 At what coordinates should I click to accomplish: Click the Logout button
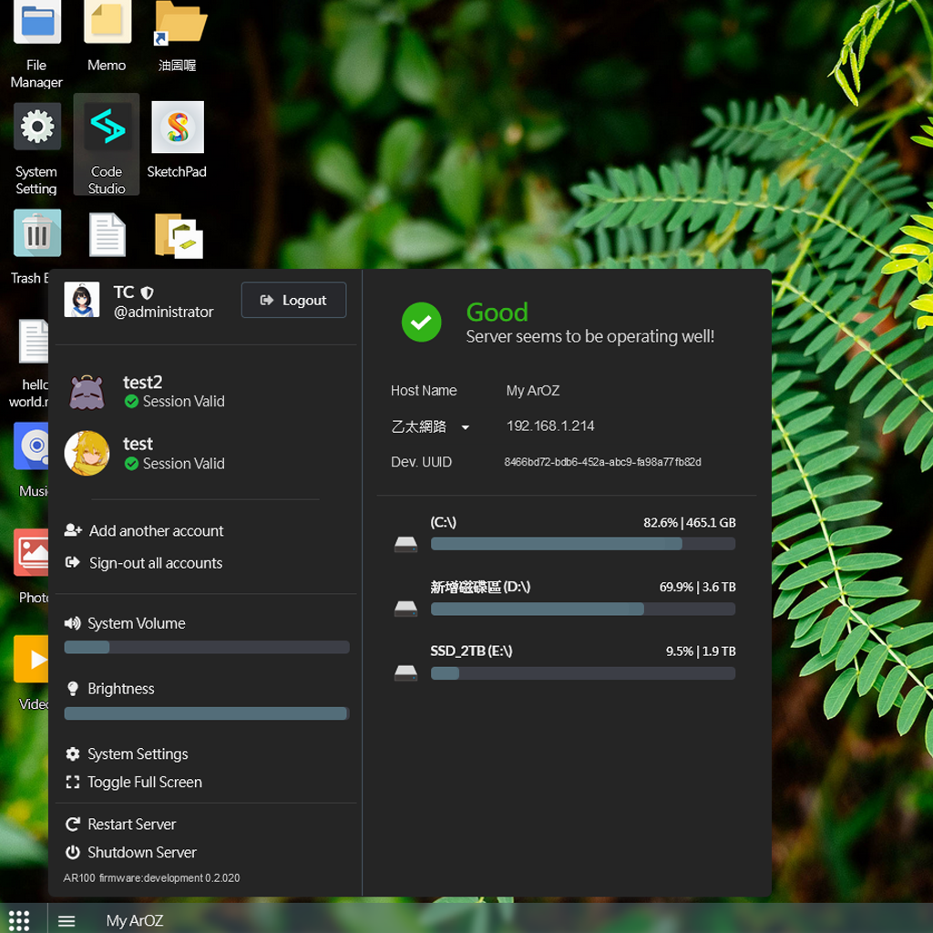tap(293, 300)
